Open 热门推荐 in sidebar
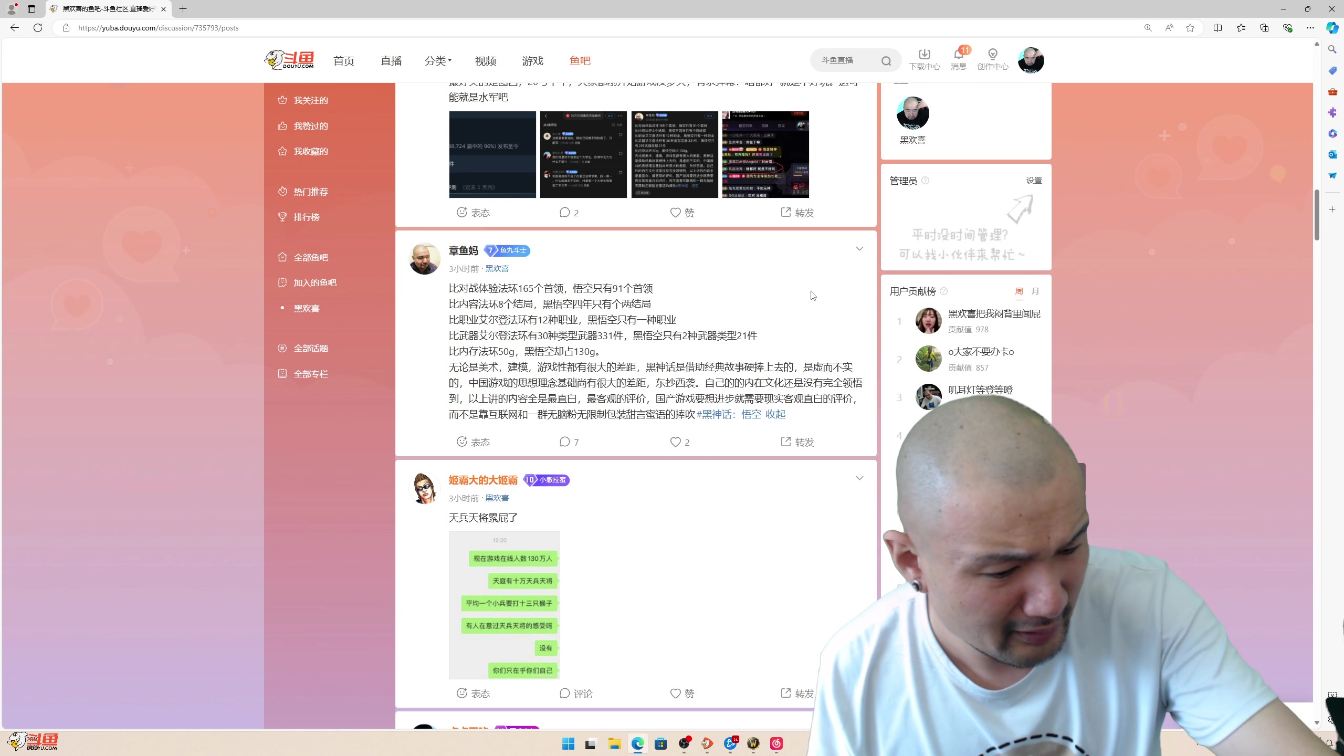Screen dimensions: 1344x756 point(303,192)
